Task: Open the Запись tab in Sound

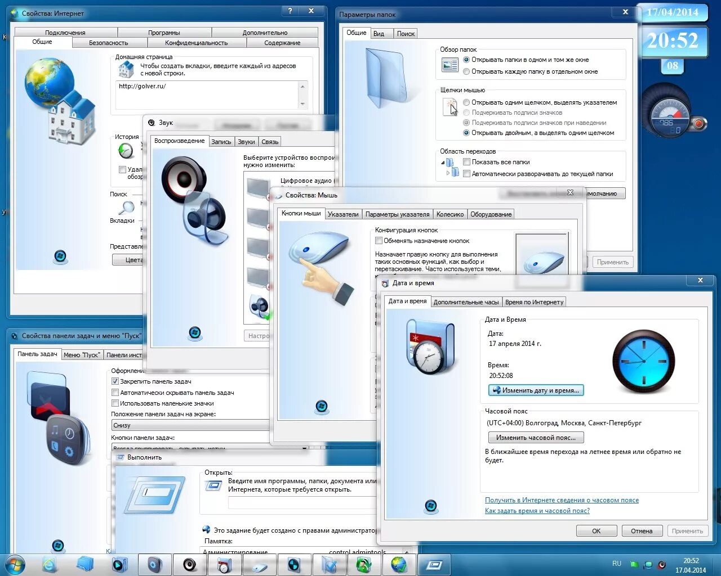Action: (221, 142)
